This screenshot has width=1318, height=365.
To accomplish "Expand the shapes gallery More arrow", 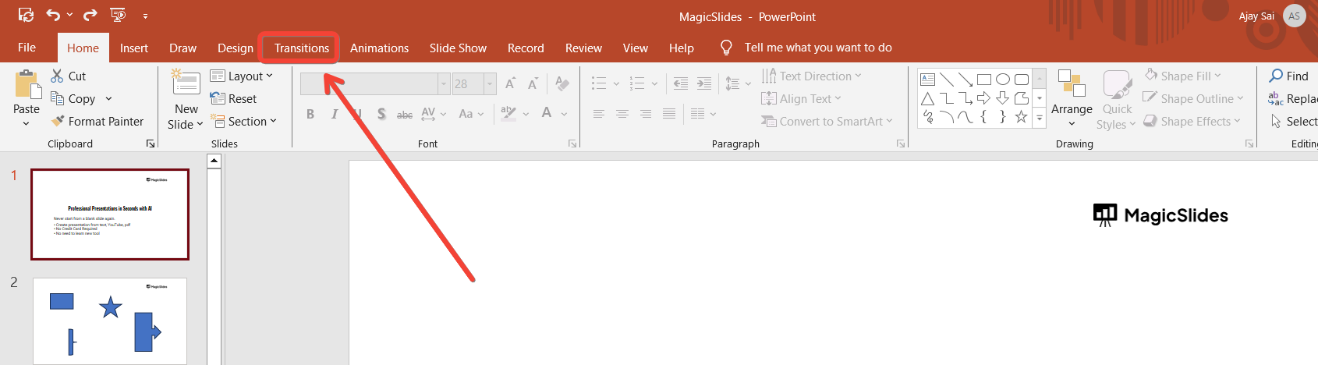I will 1040,118.
